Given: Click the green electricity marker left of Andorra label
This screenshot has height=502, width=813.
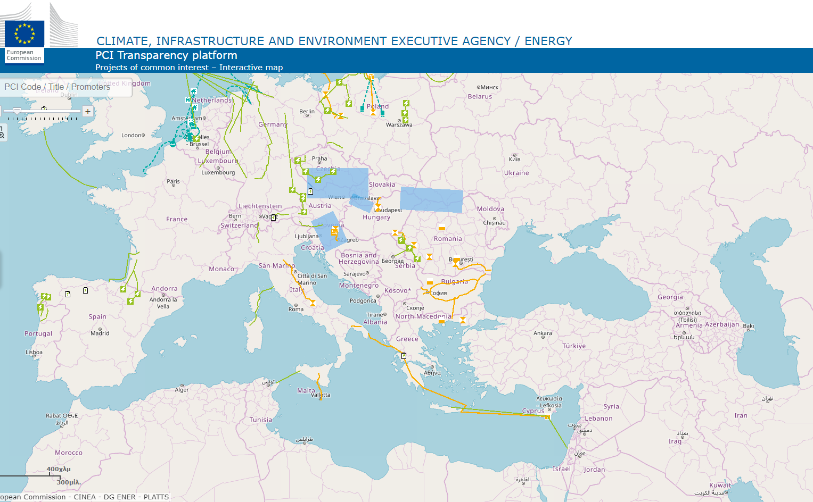Looking at the screenshot, I should 137,294.
